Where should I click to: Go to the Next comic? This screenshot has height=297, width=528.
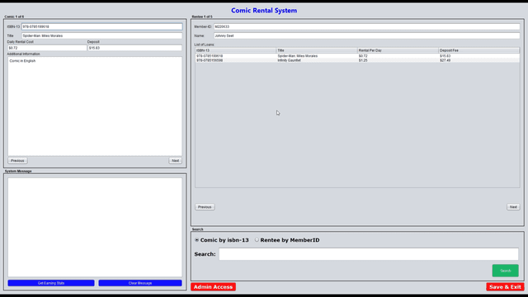click(175, 161)
